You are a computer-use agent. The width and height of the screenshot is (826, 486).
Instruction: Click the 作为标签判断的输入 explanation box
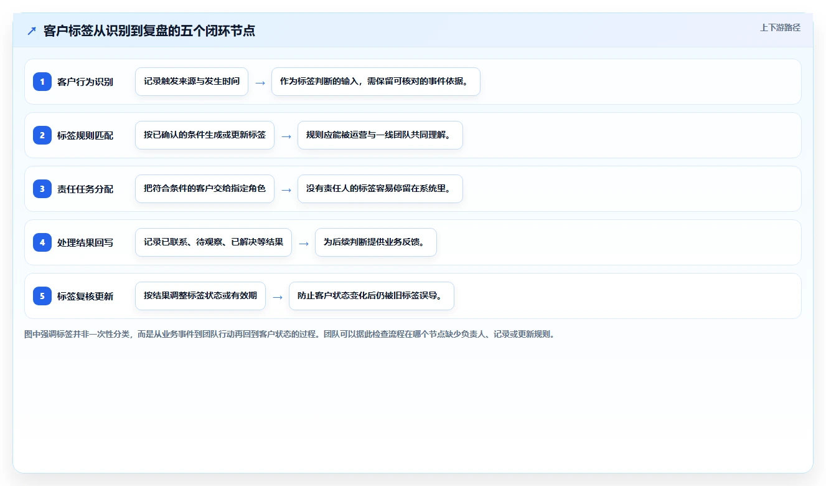pyautogui.click(x=376, y=82)
